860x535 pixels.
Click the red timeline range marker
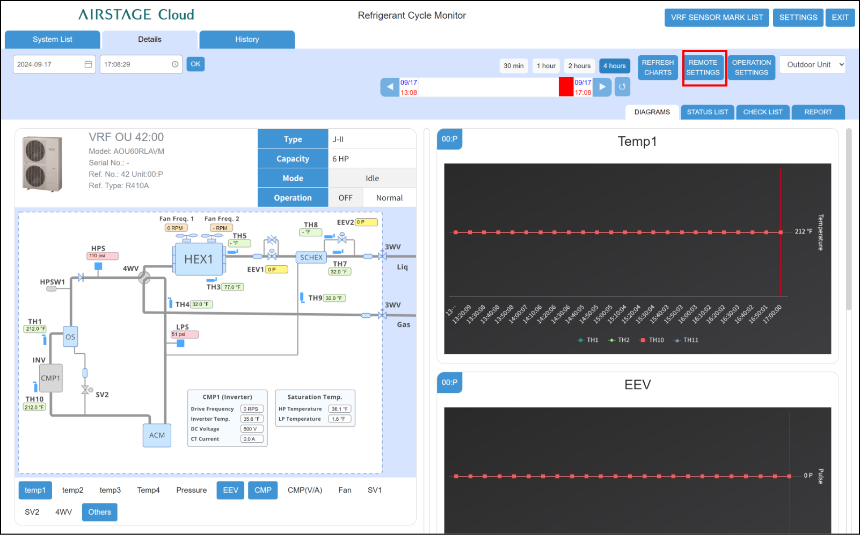[566, 87]
